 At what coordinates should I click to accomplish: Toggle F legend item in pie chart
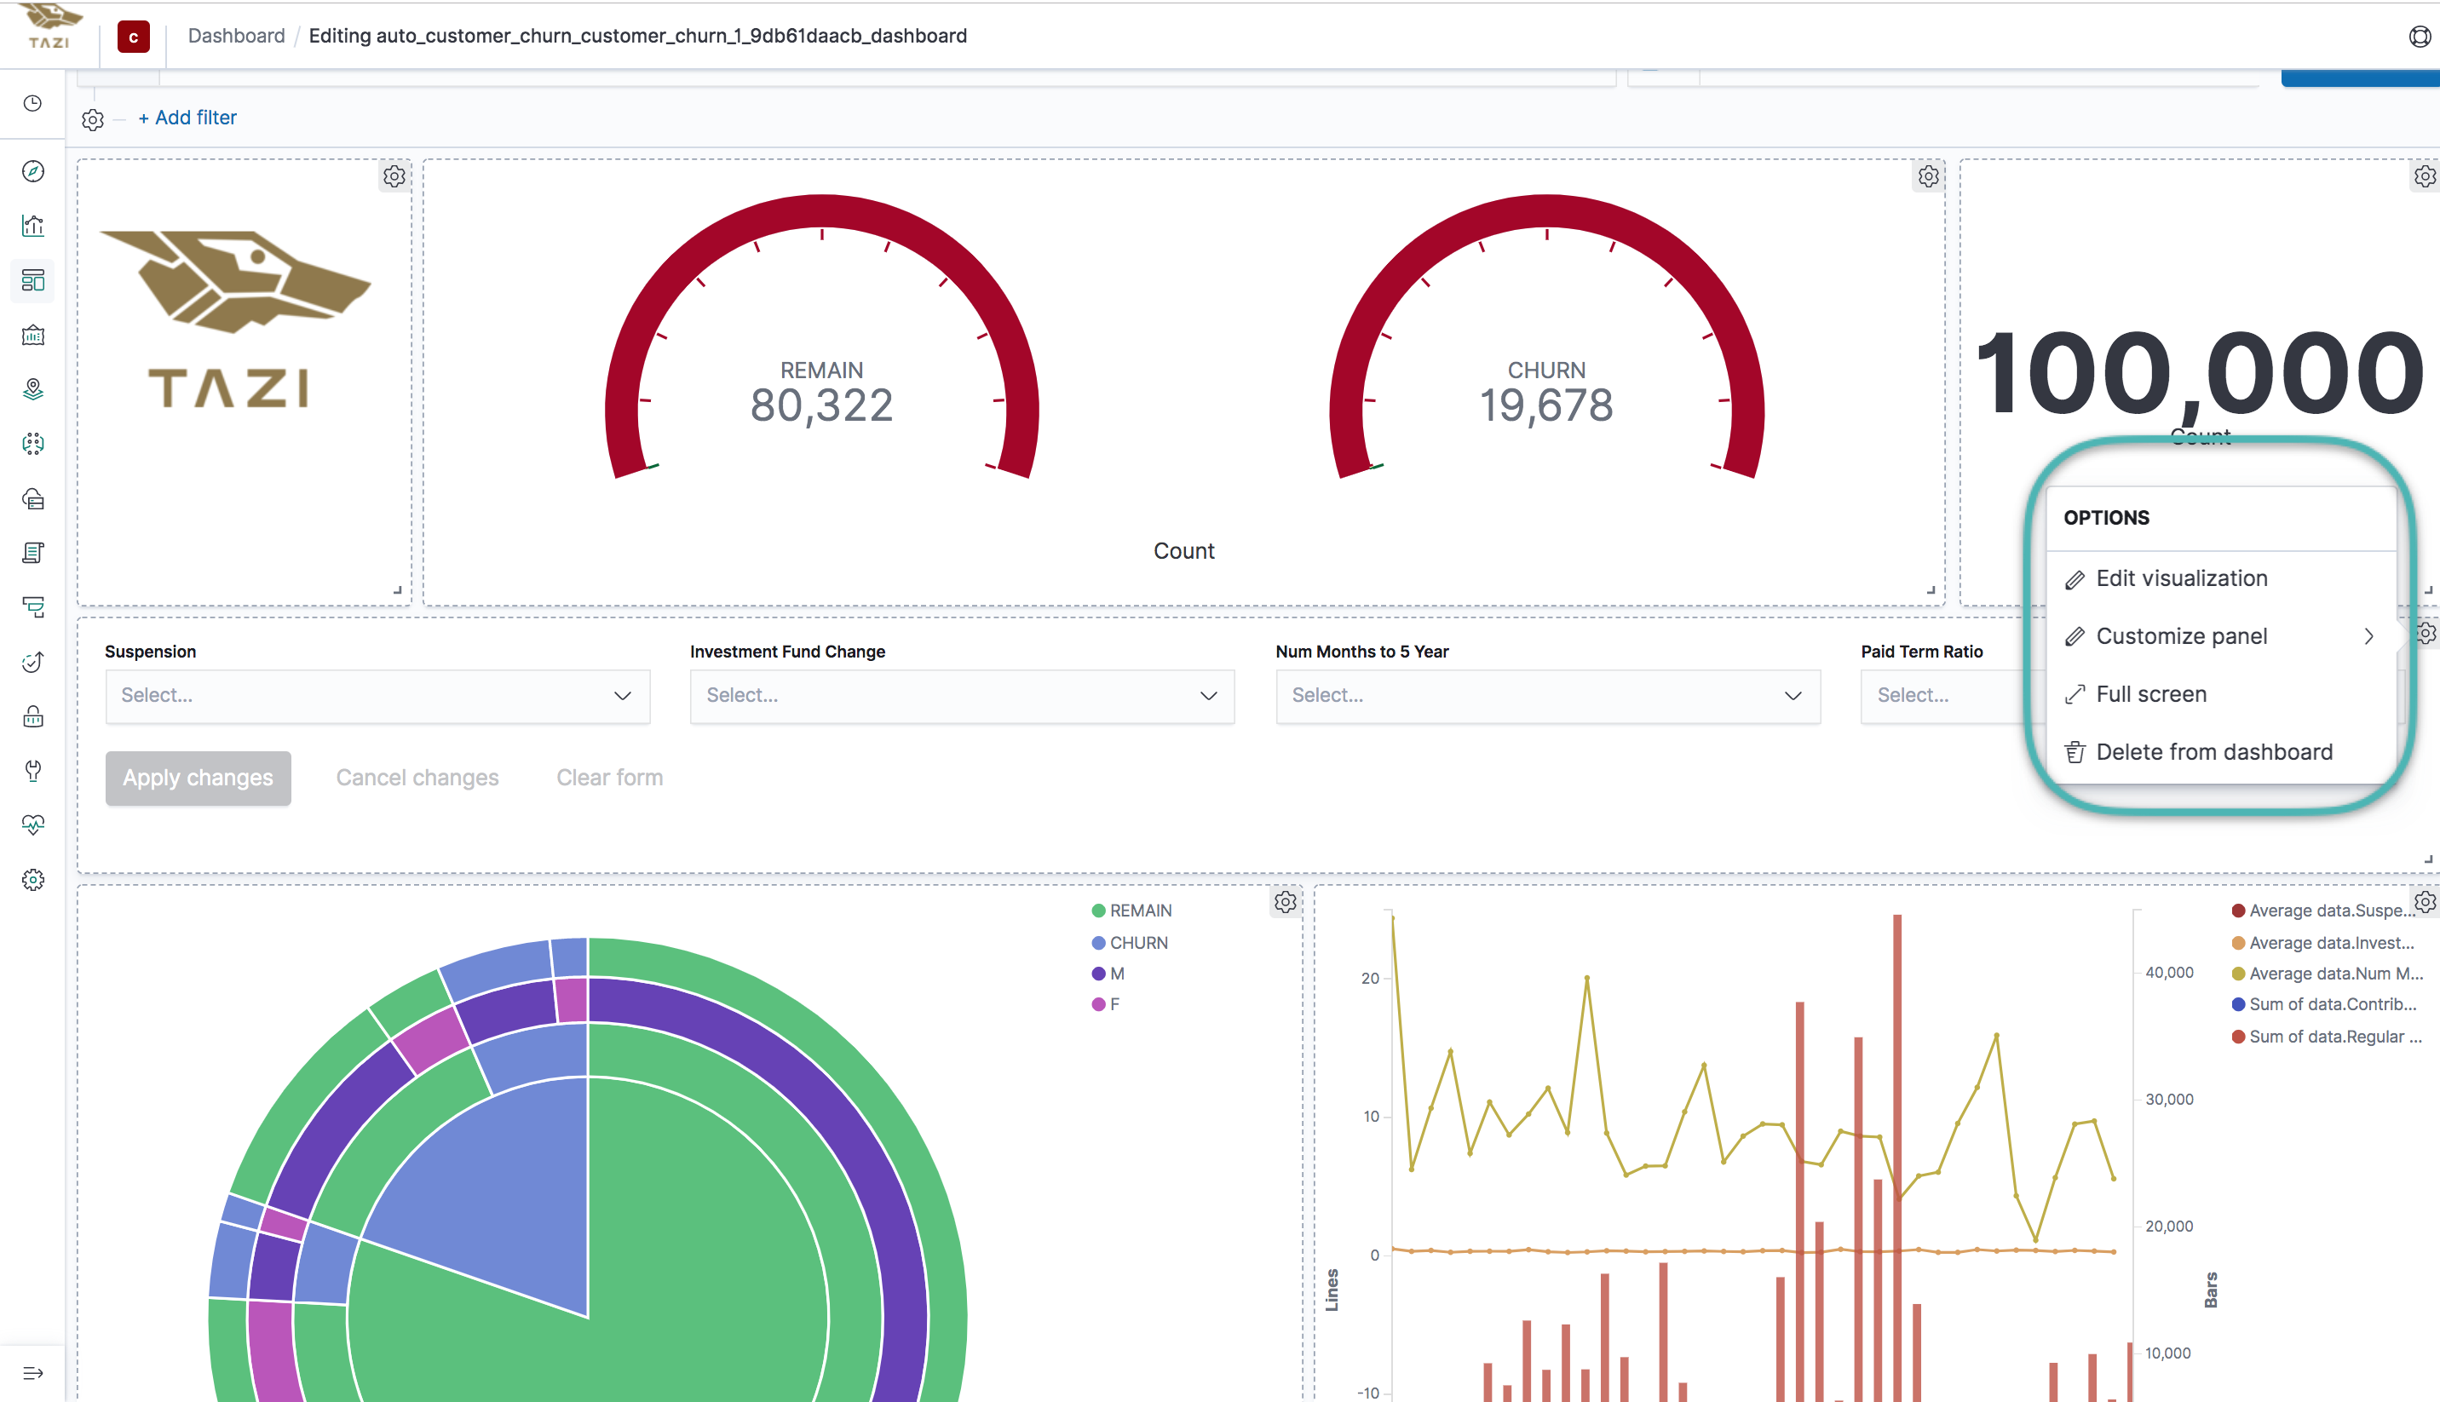tap(1106, 1004)
